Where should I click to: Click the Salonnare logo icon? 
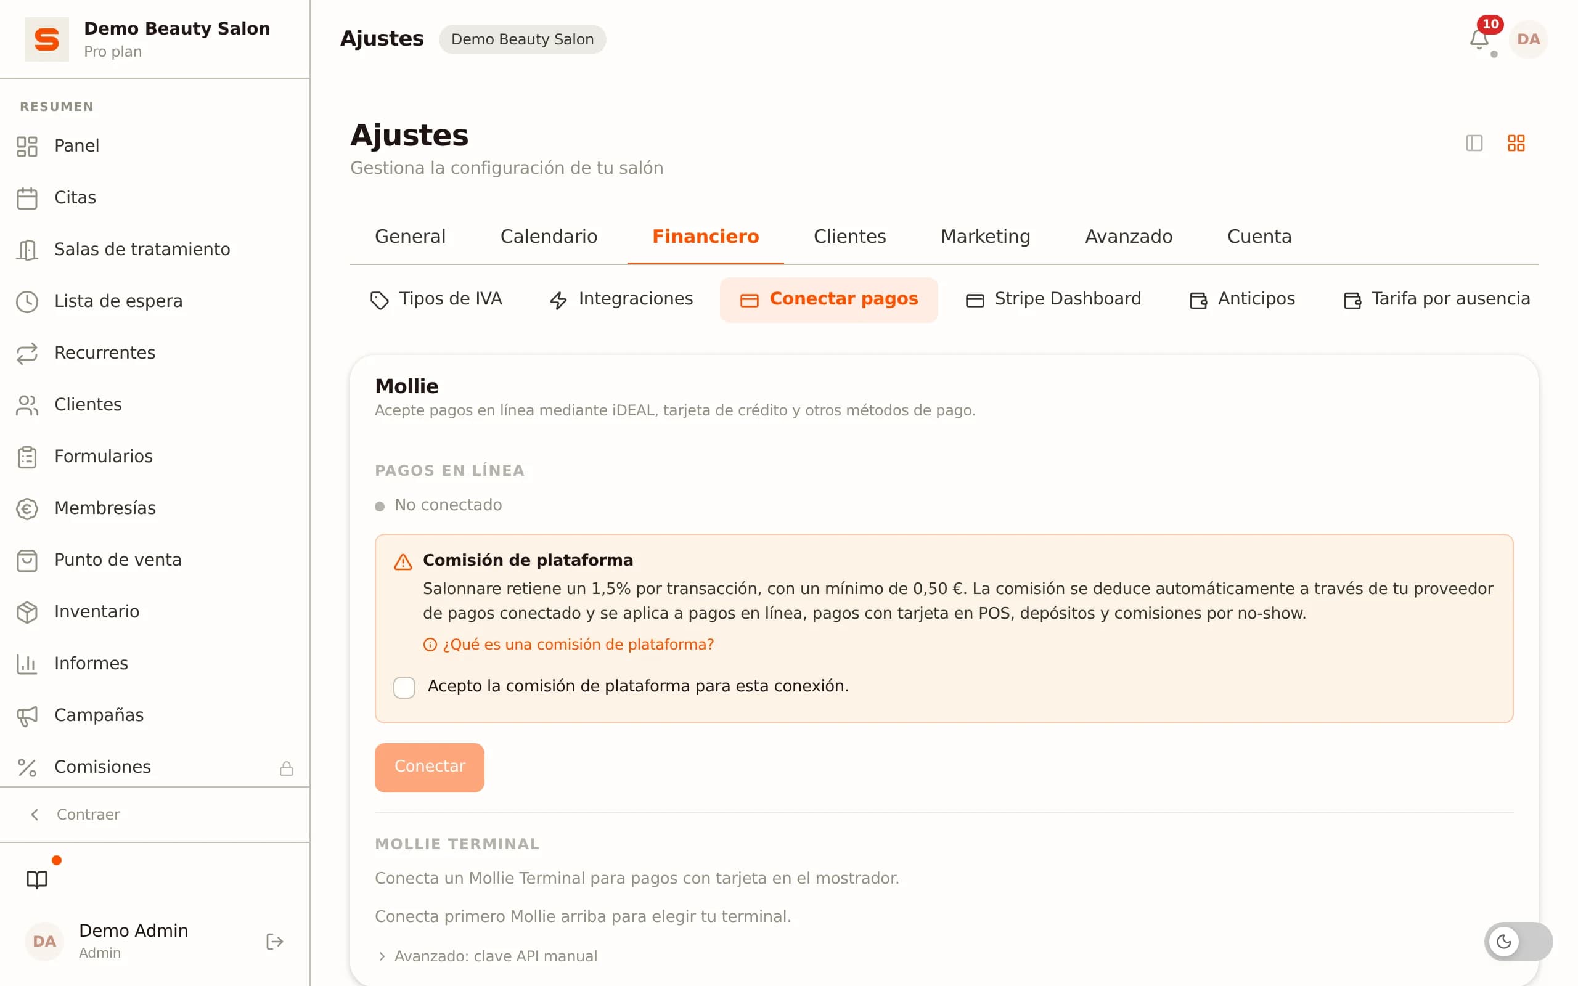pyautogui.click(x=46, y=39)
